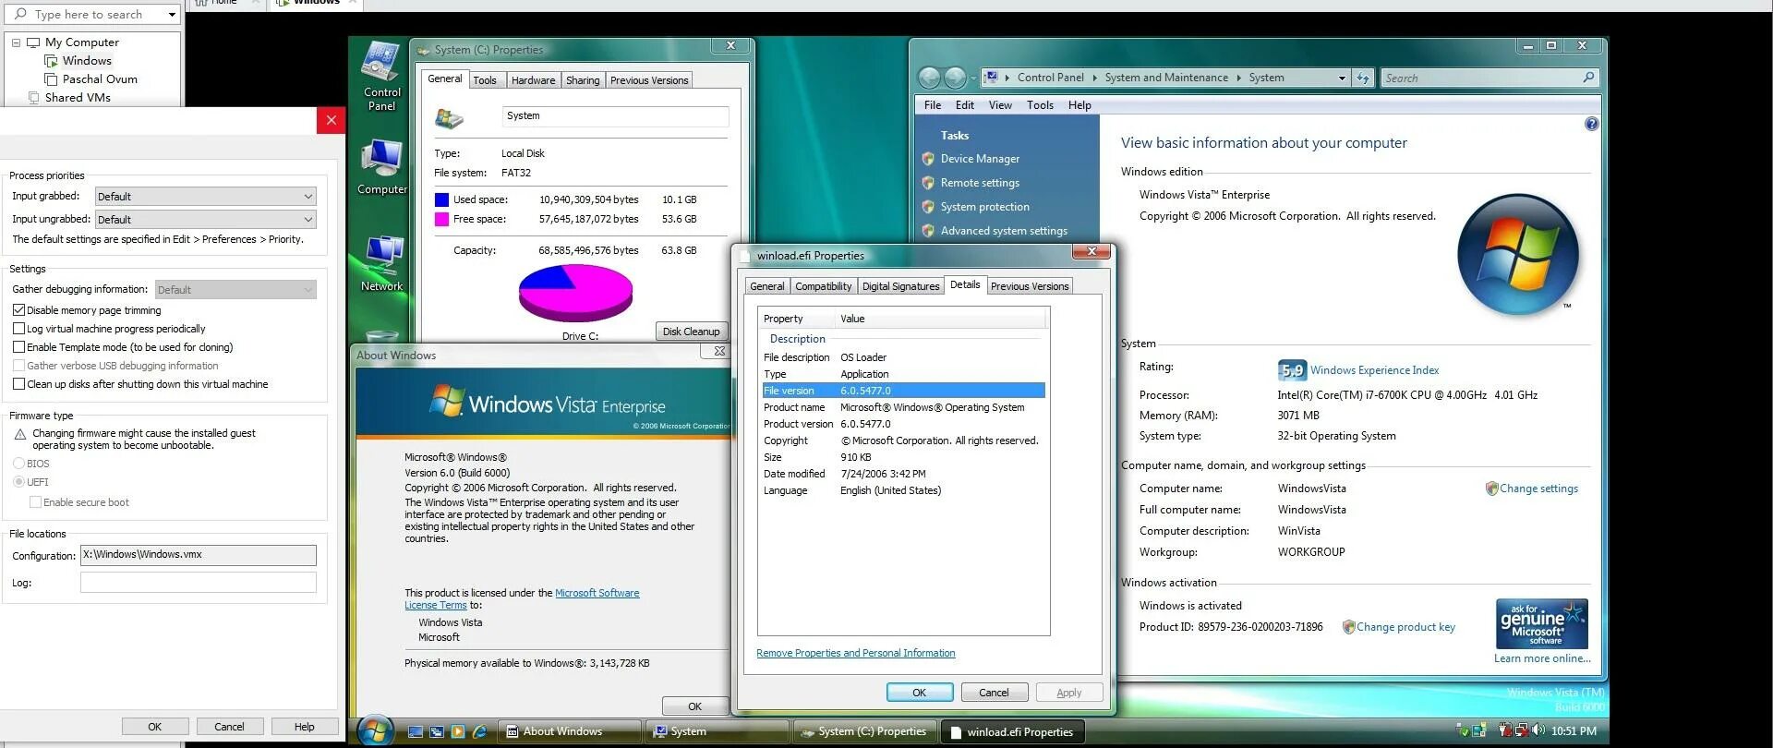Viewport: 1773px width, 748px height.
Task: Select the BIOS firmware radio button
Action: [x=18, y=464]
